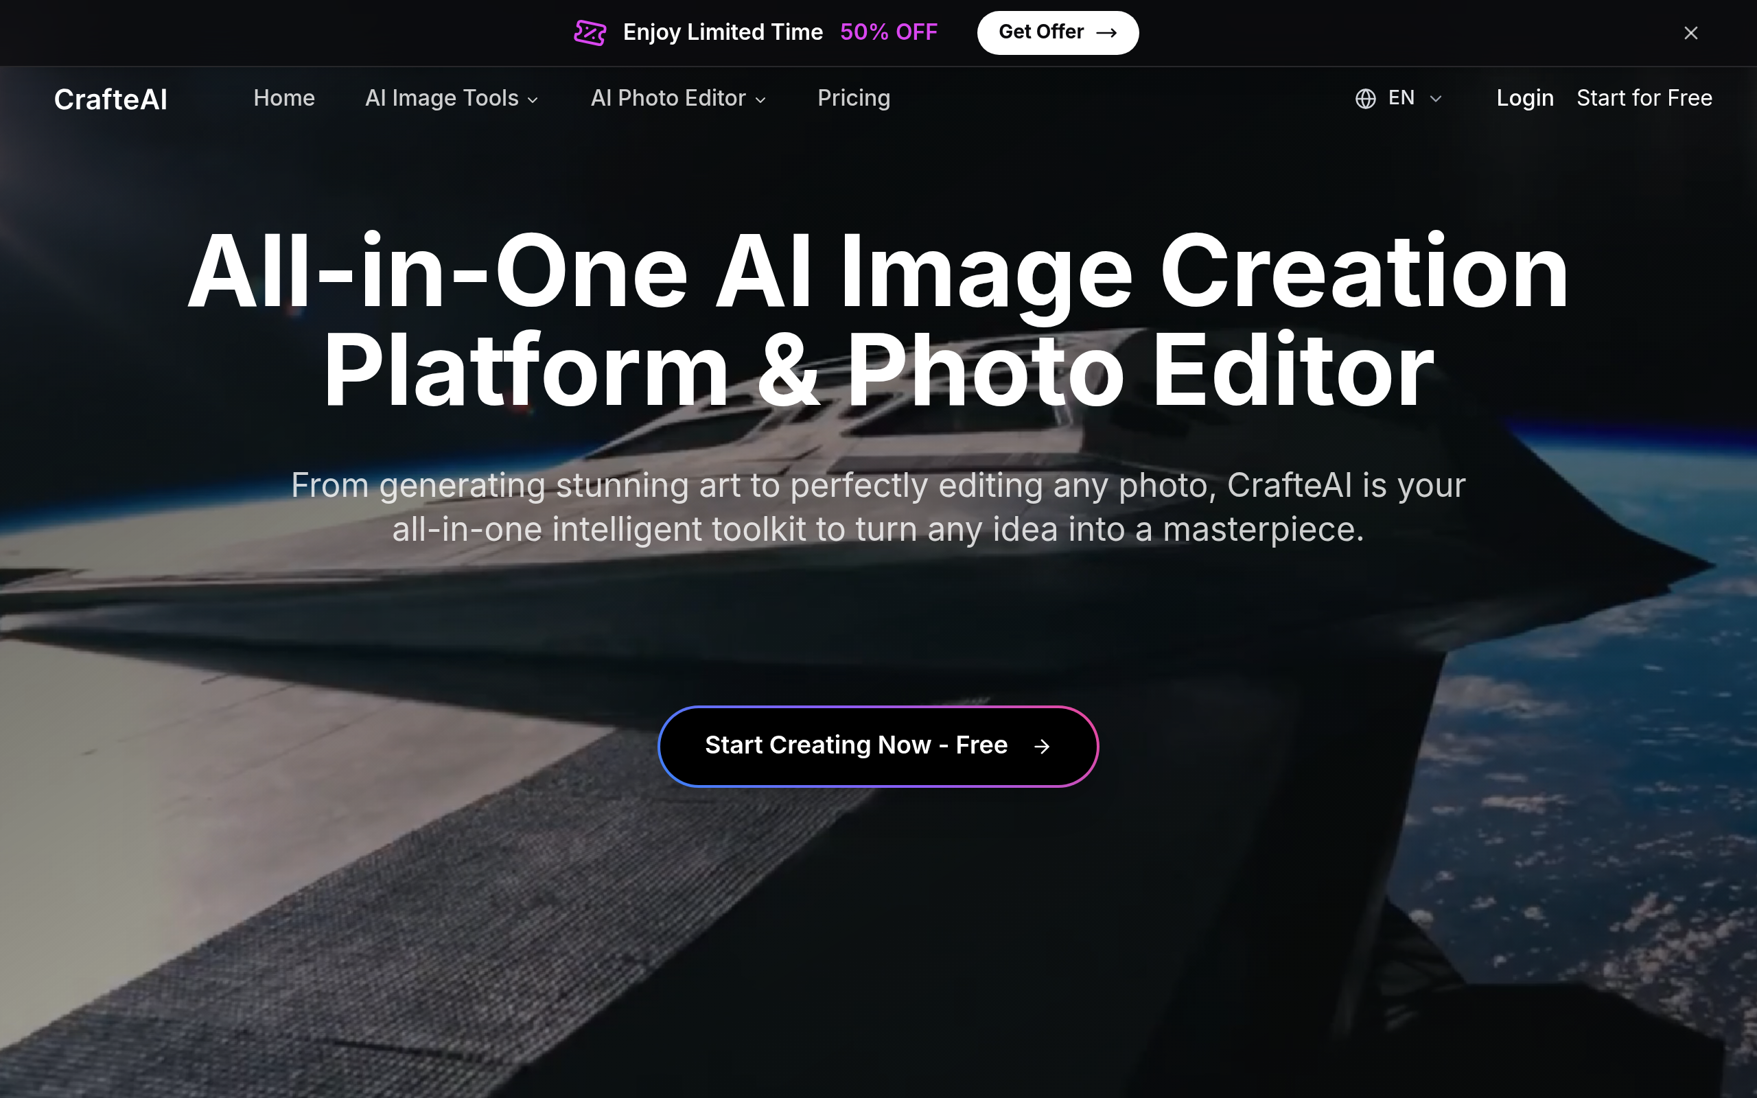Select the EN language label

click(x=1401, y=98)
